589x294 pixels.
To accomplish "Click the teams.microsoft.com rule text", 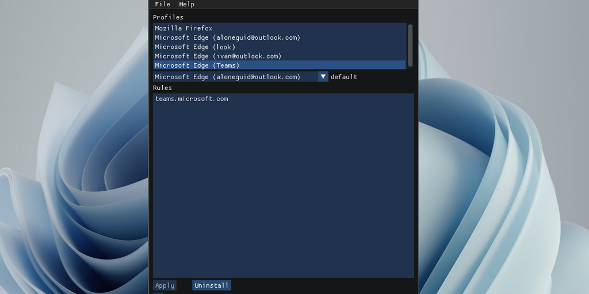I will click(192, 99).
